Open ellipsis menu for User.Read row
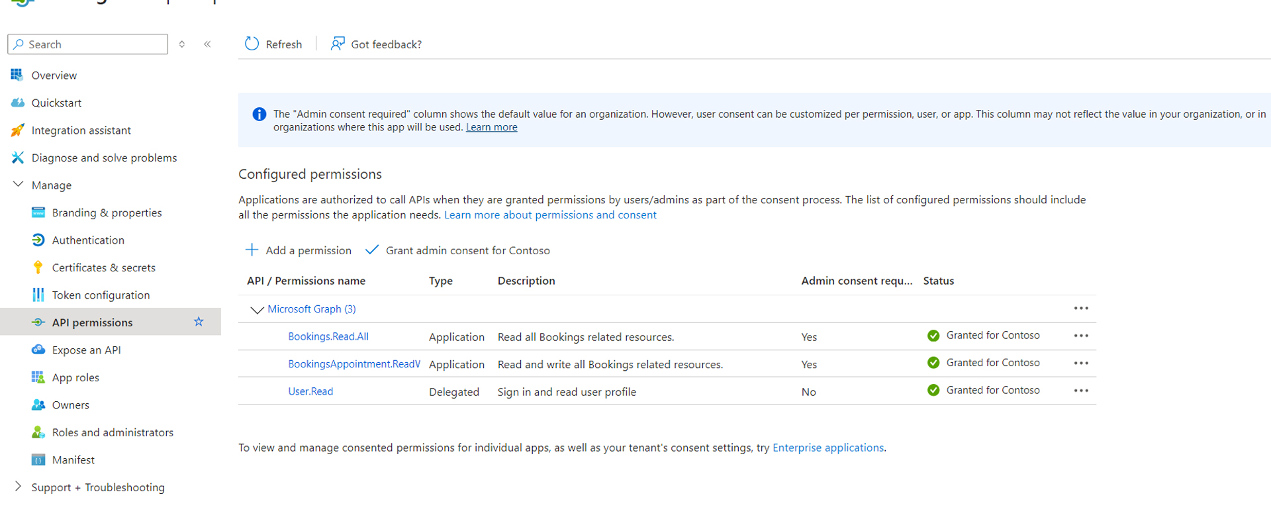The height and width of the screenshot is (527, 1271). click(1081, 391)
